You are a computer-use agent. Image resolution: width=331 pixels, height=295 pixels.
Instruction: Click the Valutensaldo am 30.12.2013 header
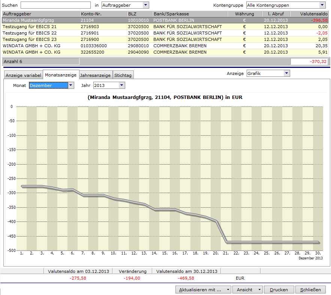click(x=187, y=271)
